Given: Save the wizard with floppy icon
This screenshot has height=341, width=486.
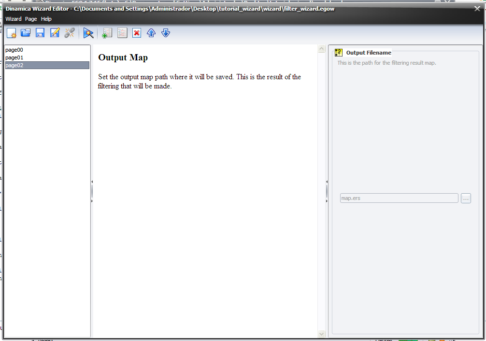Looking at the screenshot, I should [40, 33].
